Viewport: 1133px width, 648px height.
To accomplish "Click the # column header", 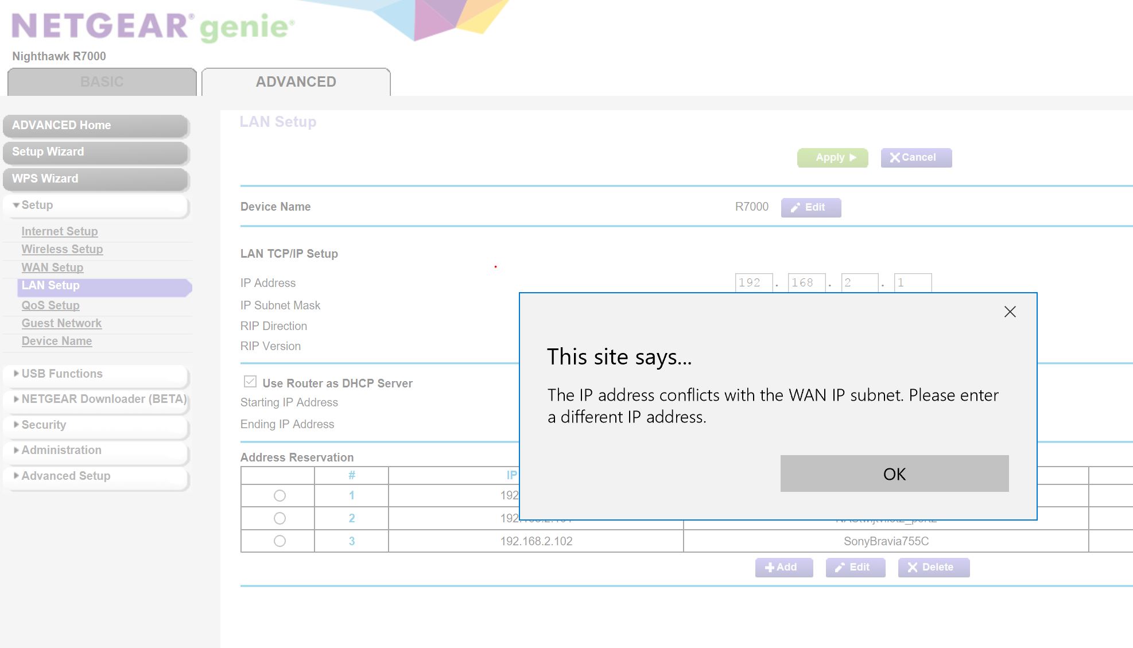I will 352,475.
